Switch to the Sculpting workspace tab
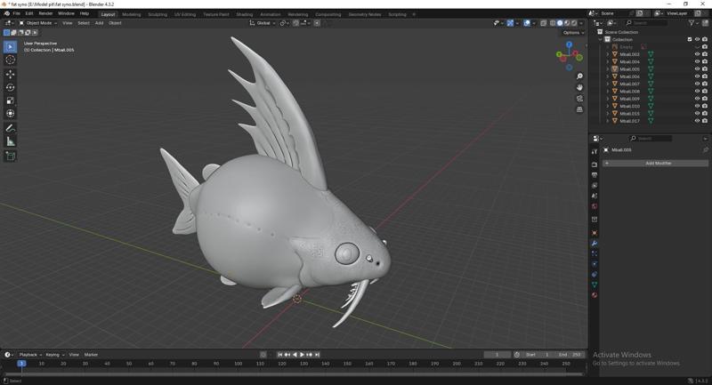Viewport: 712px width, 385px height. [x=157, y=14]
